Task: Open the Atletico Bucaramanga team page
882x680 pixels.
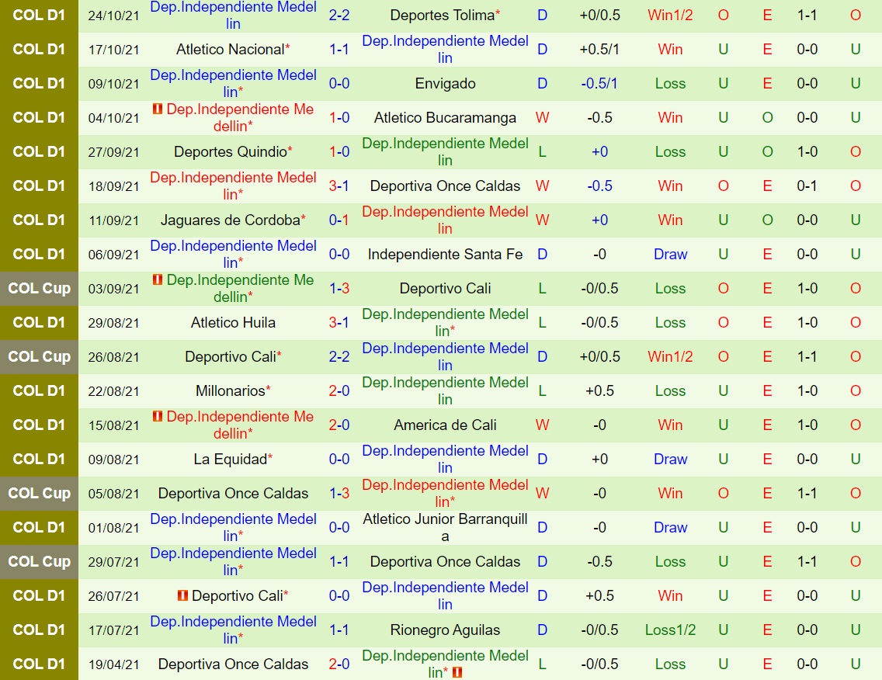Action: click(x=445, y=117)
